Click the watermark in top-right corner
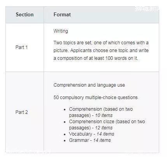167x157 pixels. pyautogui.click(x=147, y=9)
